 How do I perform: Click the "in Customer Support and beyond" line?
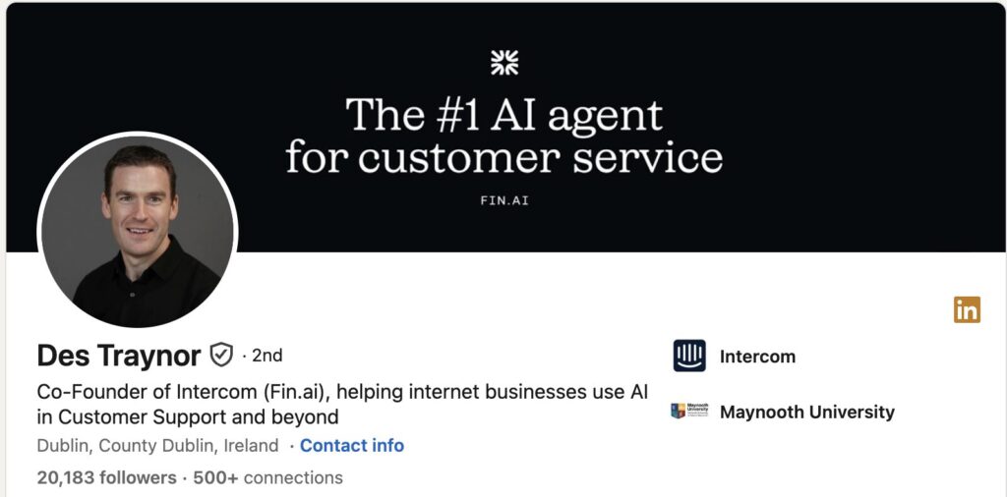187,416
